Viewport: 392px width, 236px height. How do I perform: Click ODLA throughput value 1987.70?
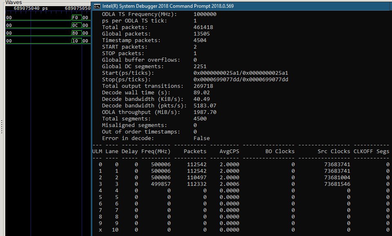tap(205, 112)
